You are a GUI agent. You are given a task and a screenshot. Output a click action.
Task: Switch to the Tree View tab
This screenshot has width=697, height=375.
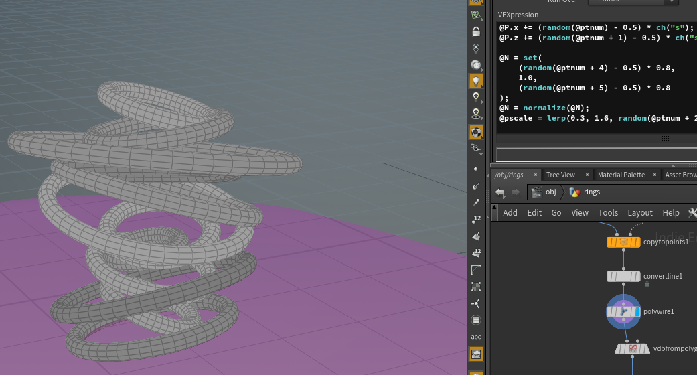click(x=560, y=175)
